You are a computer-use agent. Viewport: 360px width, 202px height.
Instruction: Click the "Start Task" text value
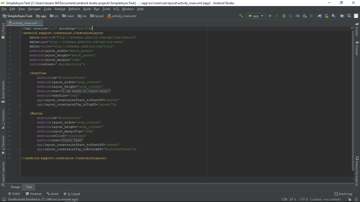point(72,140)
